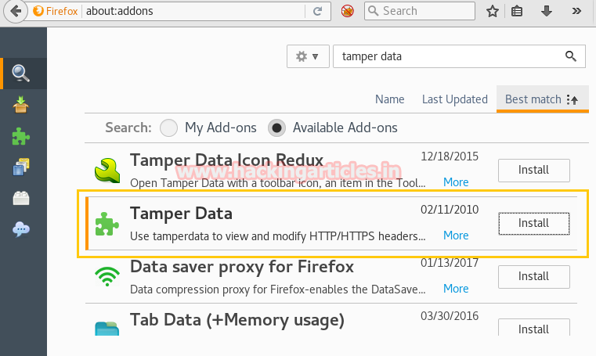Open the gear tools dropdown menu
The height and width of the screenshot is (356, 596).
point(307,56)
